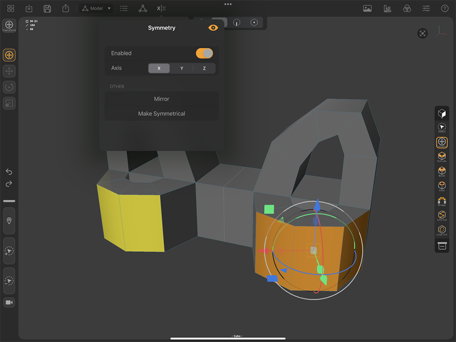Open the four-squares gallery grid icon
The height and width of the screenshot is (342, 456).
point(11,9)
